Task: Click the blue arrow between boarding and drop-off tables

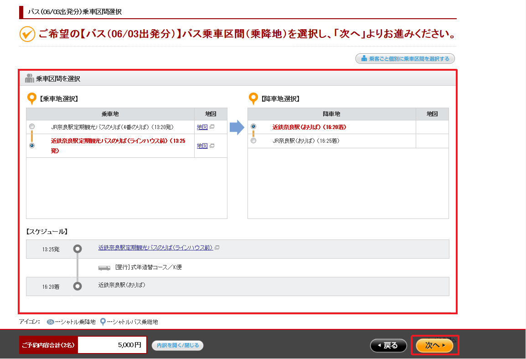Action: coord(237,127)
